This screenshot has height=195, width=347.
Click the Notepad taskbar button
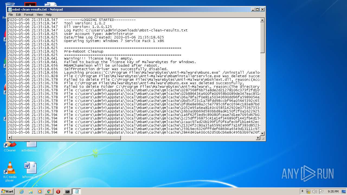click(x=77, y=191)
